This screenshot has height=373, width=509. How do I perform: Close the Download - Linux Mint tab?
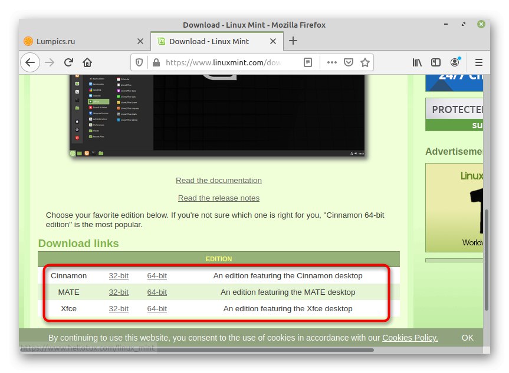click(x=273, y=41)
